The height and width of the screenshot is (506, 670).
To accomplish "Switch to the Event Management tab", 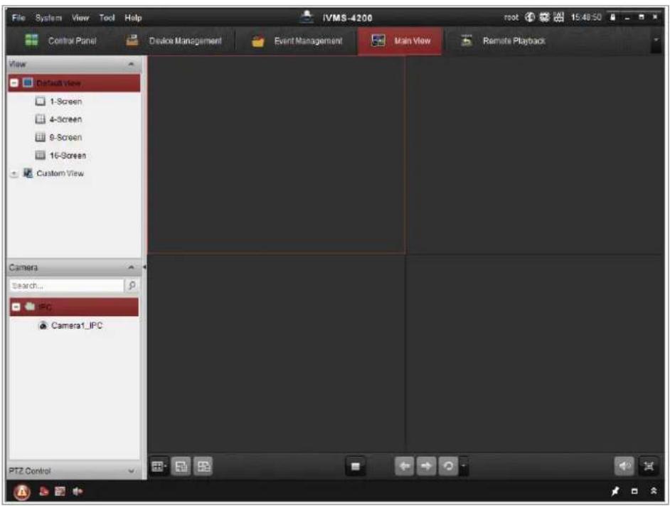I will point(297,41).
